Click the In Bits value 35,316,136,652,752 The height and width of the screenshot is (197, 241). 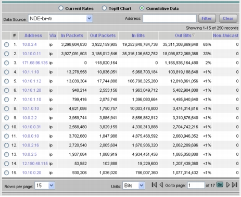[140, 54]
